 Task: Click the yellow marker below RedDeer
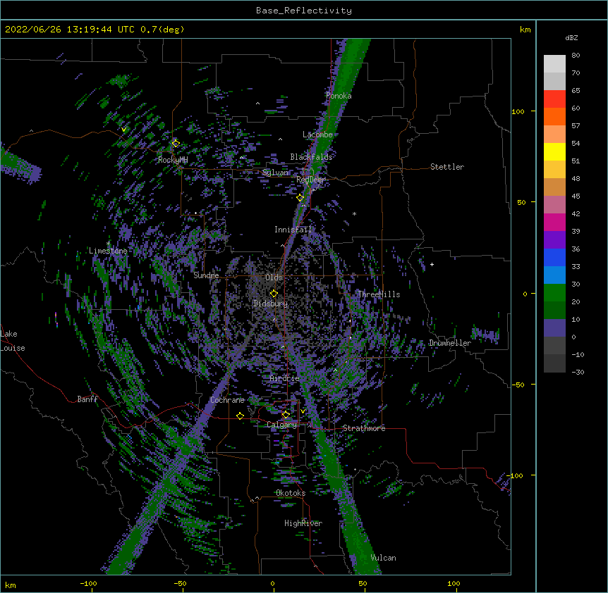(300, 197)
